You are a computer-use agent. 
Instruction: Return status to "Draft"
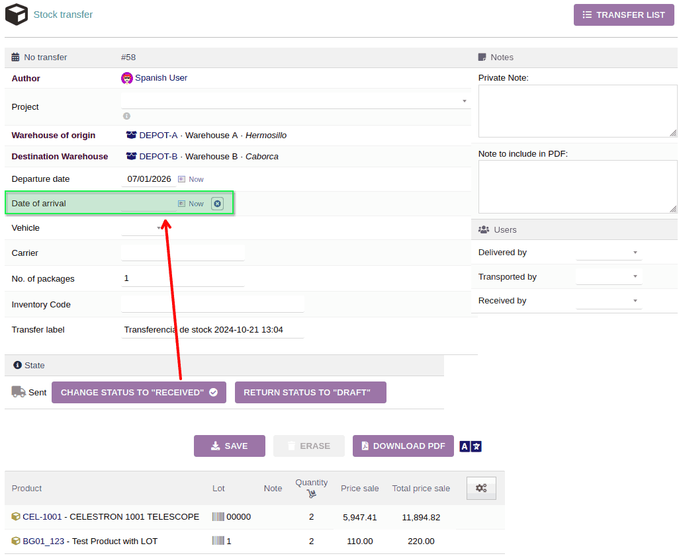point(310,392)
